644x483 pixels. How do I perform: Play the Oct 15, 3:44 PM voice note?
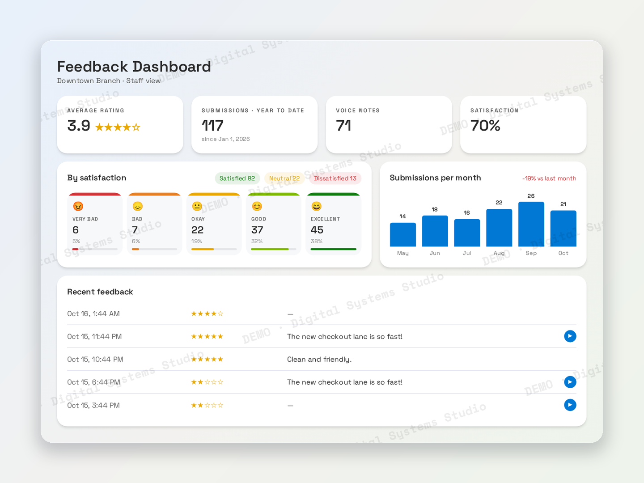[x=570, y=405]
